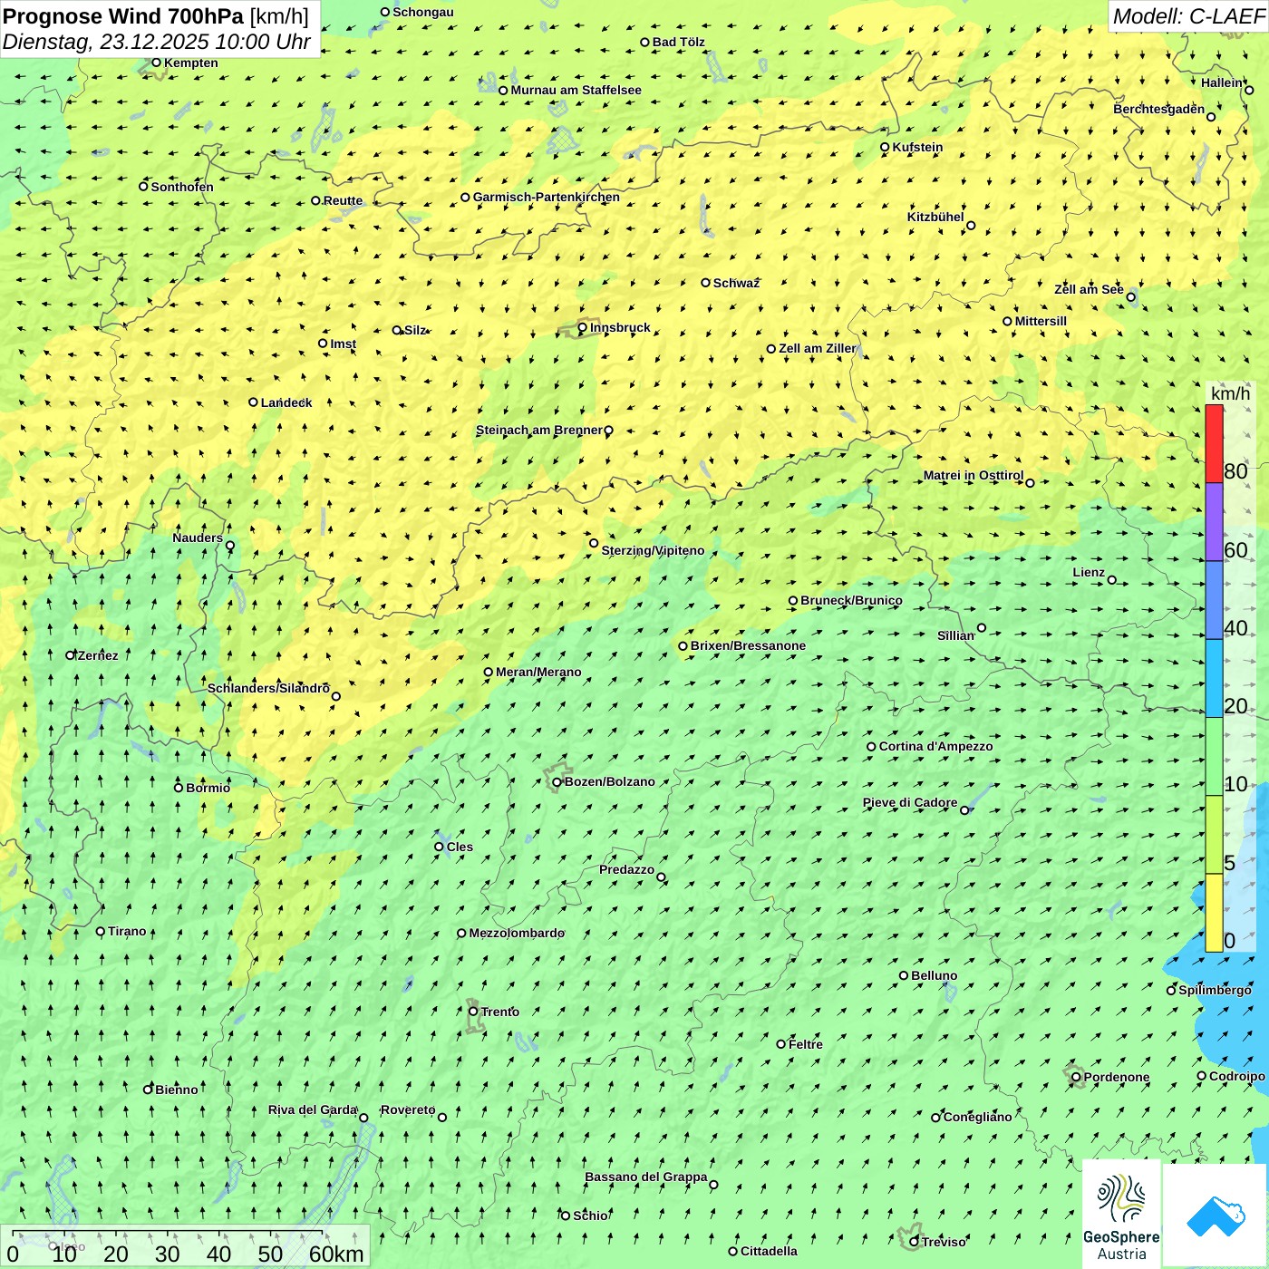The height and width of the screenshot is (1269, 1269).
Task: Click the Meran/Merano location marker
Action: [x=488, y=672]
